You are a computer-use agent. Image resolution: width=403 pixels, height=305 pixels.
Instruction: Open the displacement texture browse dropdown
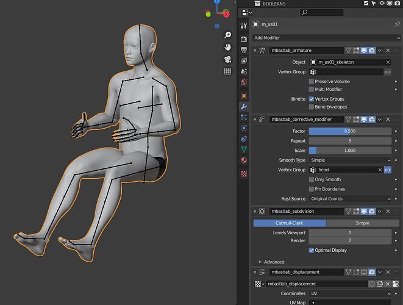pyautogui.click(x=259, y=284)
